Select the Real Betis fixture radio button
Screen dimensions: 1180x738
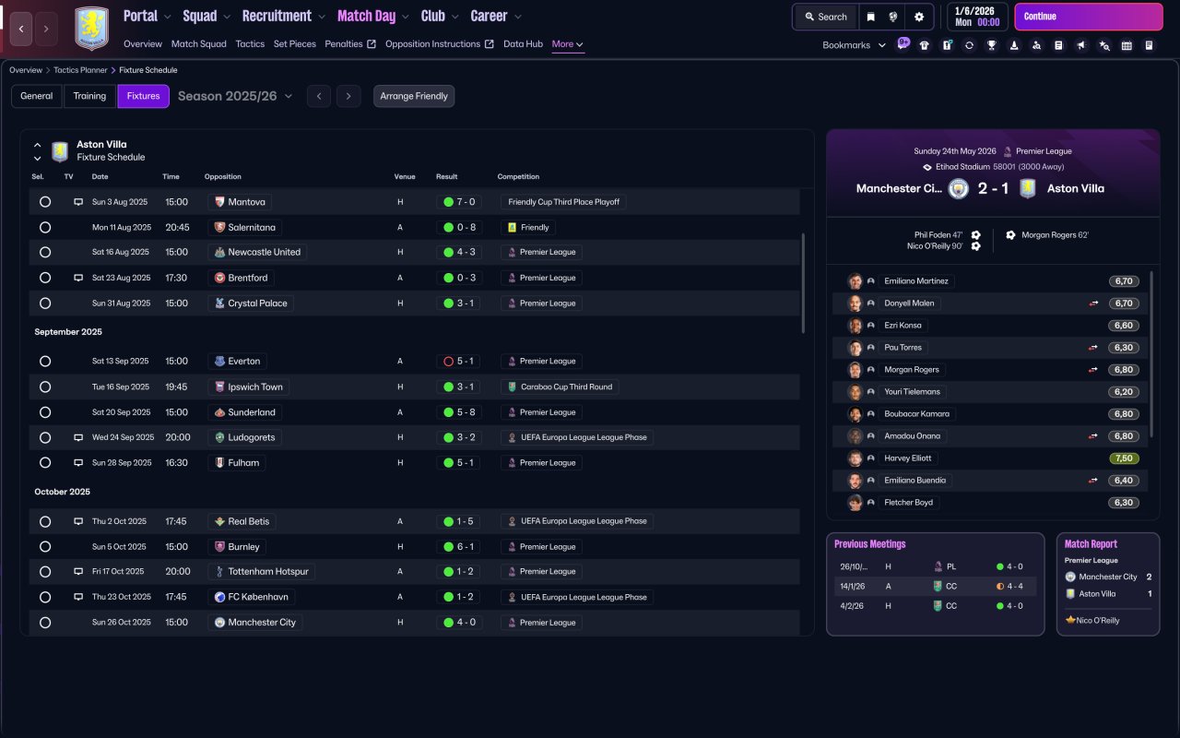coord(45,521)
